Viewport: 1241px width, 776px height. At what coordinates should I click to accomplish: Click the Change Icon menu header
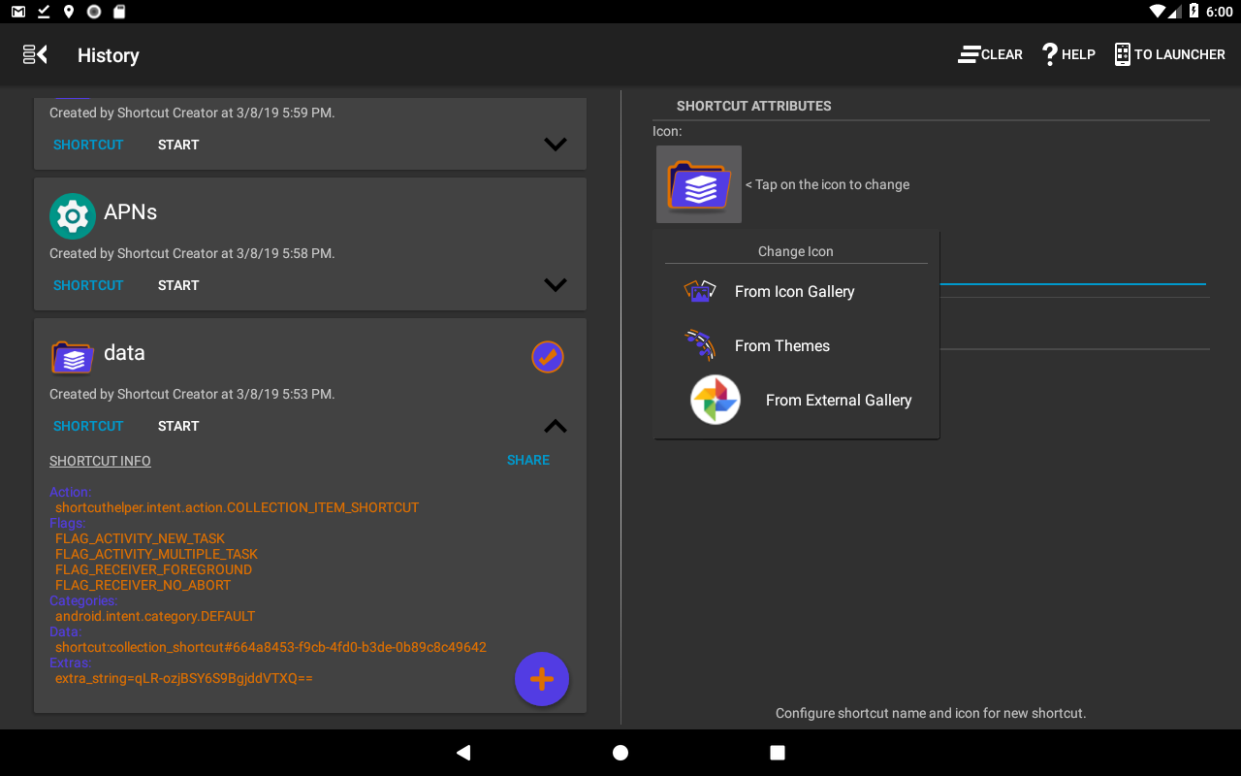point(796,251)
